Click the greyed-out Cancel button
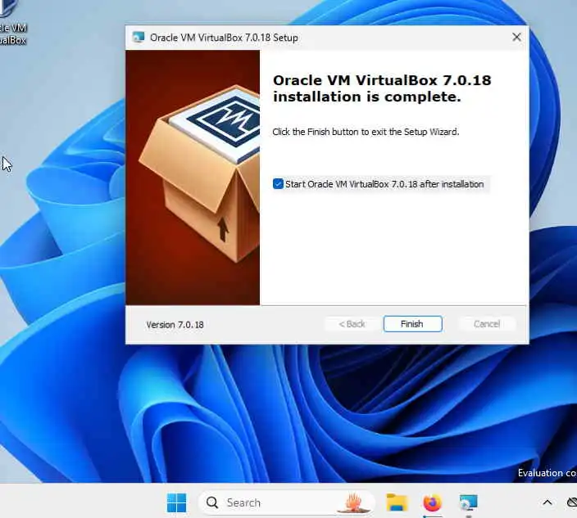 pyautogui.click(x=487, y=324)
